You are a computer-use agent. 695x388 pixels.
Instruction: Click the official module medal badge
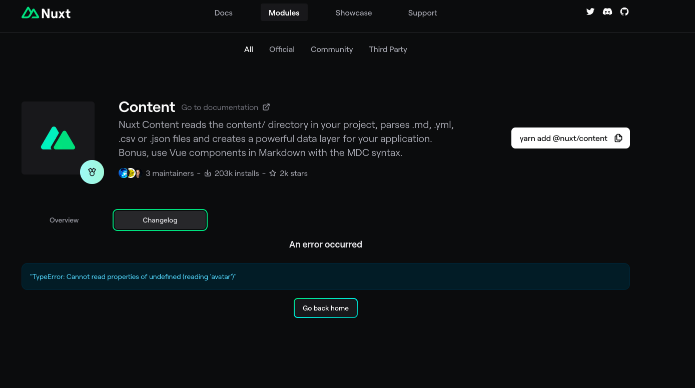[92, 172]
